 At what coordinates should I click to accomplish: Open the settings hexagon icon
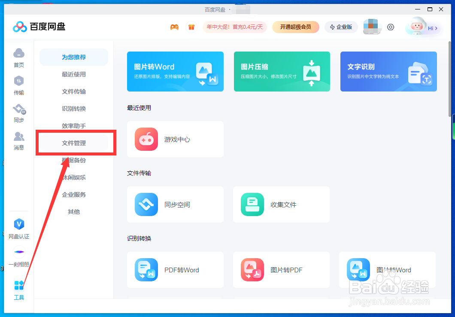pos(391,27)
